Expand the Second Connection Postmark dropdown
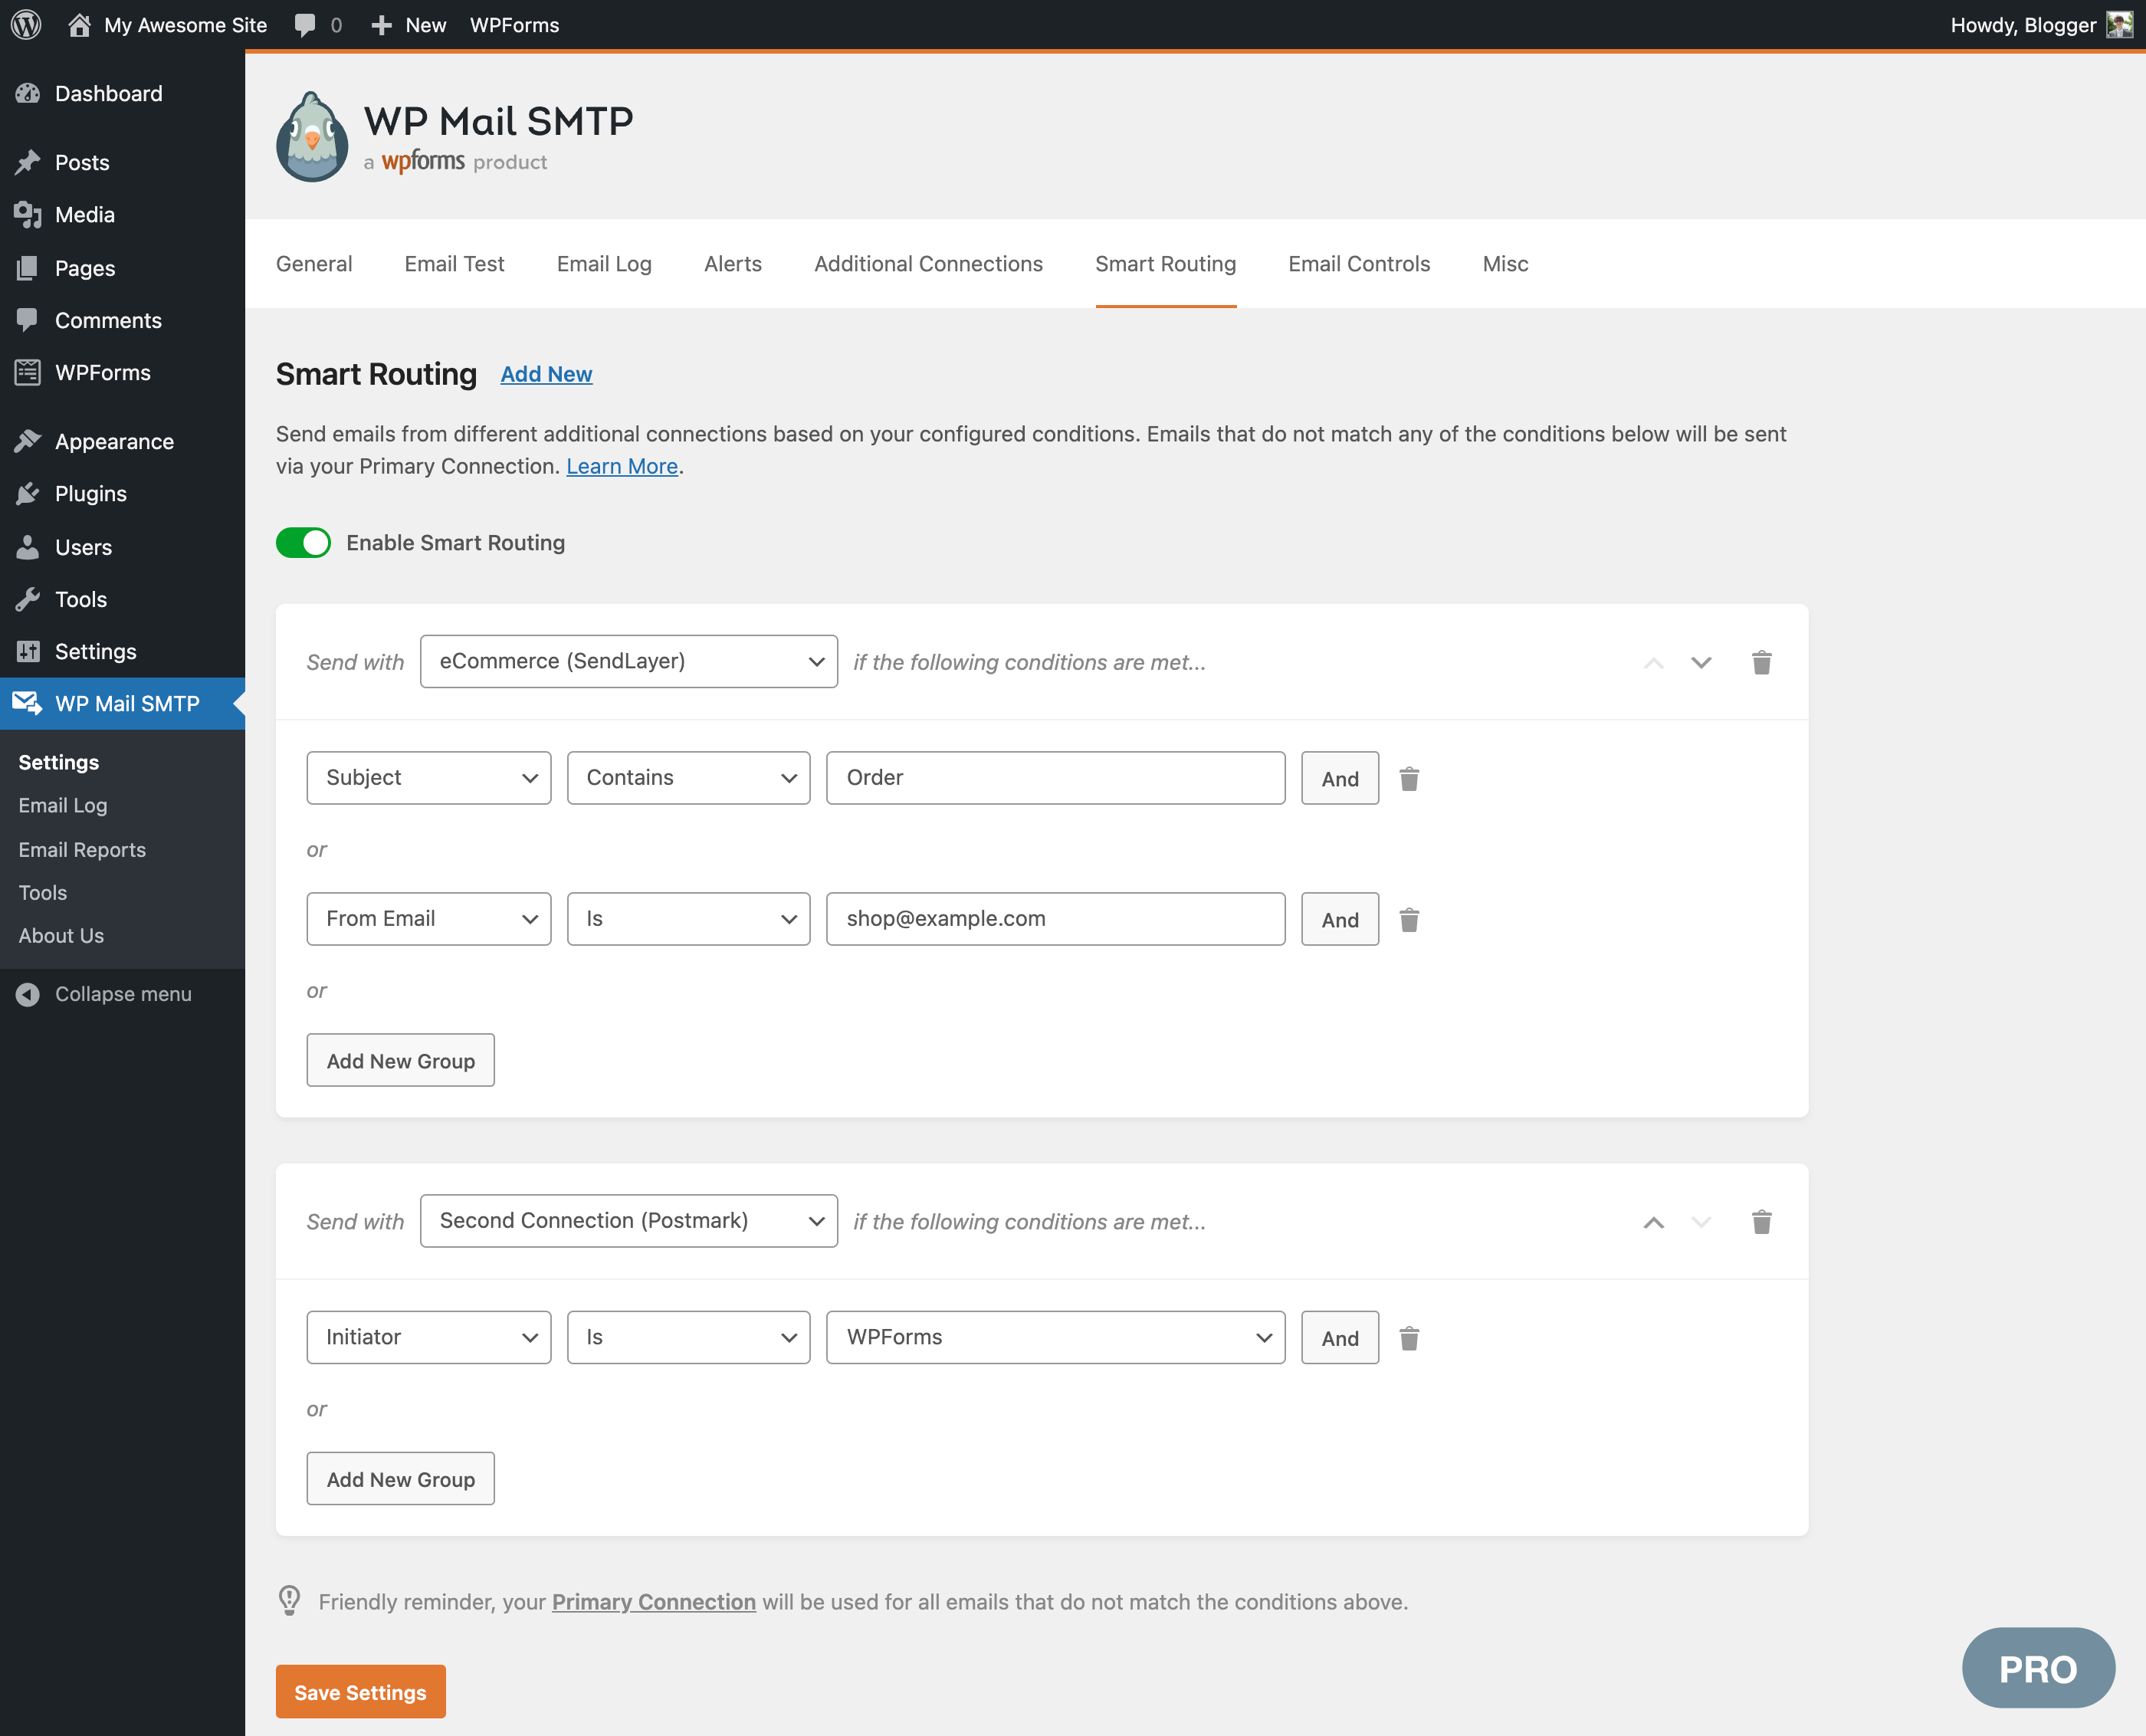 (628, 1219)
